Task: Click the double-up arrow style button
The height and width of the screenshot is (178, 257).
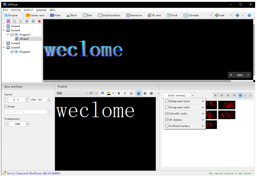Action: point(228,95)
